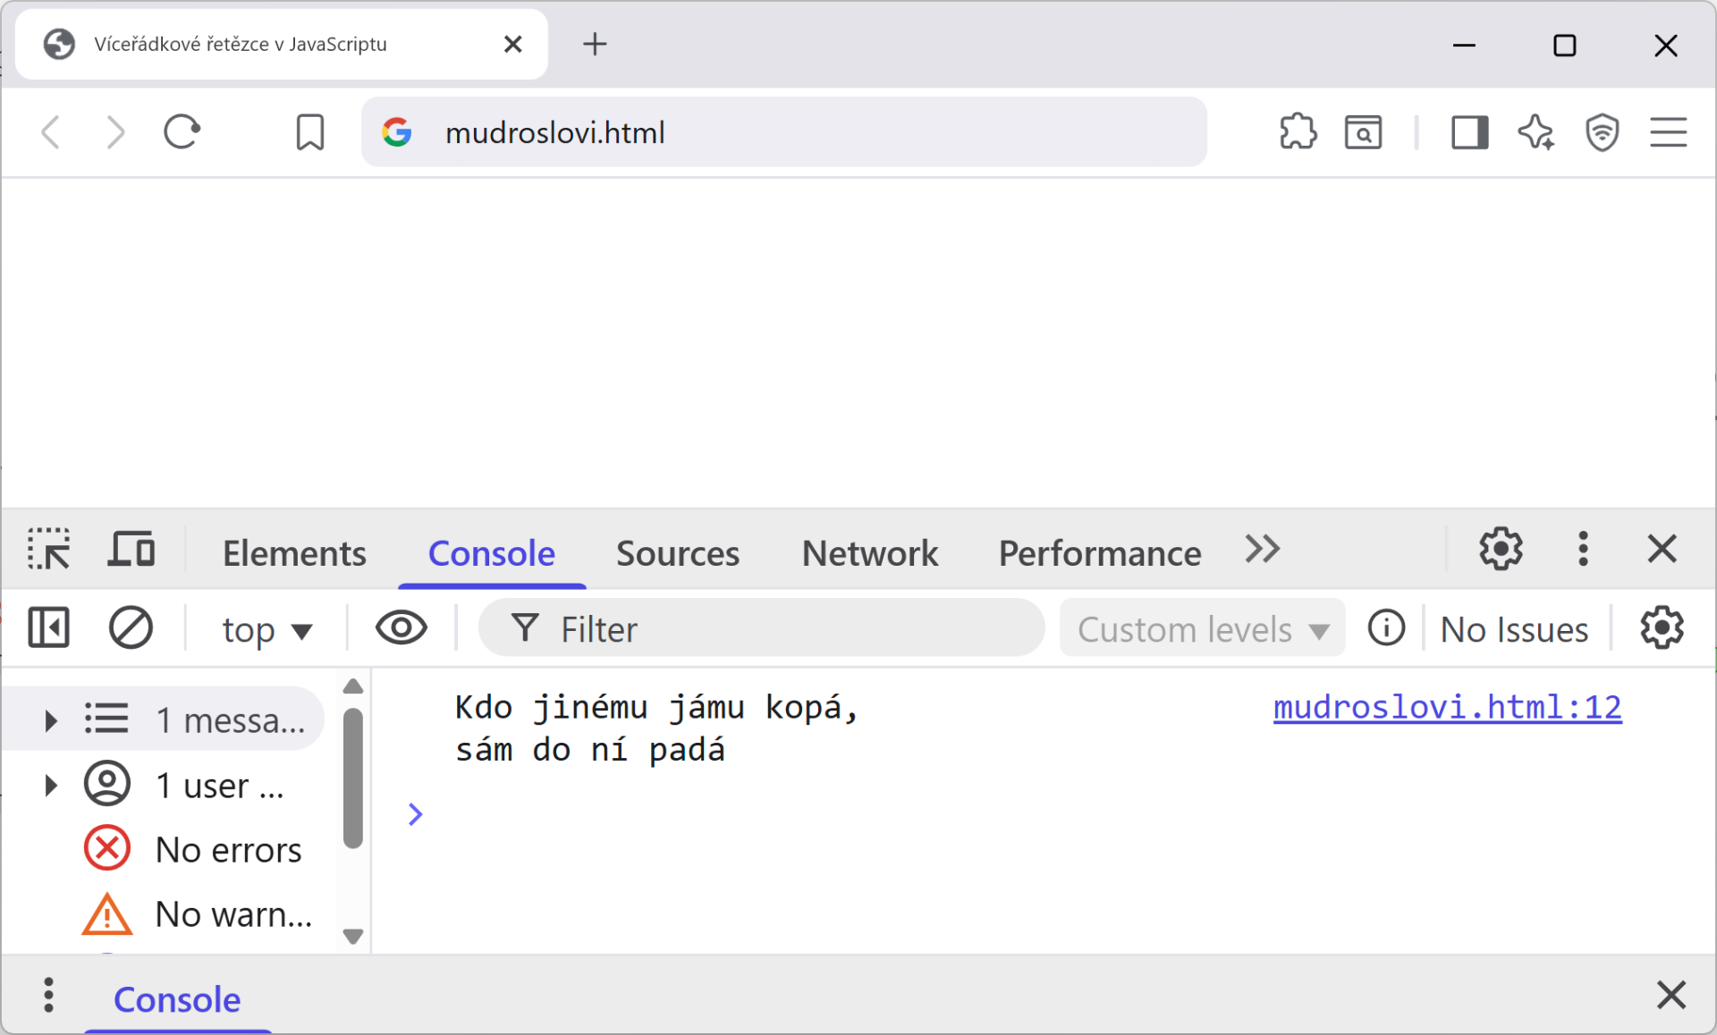
Task: Go back using the back arrow
Action: [x=52, y=132]
